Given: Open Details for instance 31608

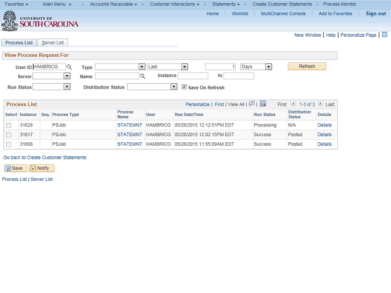Looking at the screenshot, I should pyautogui.click(x=324, y=144).
